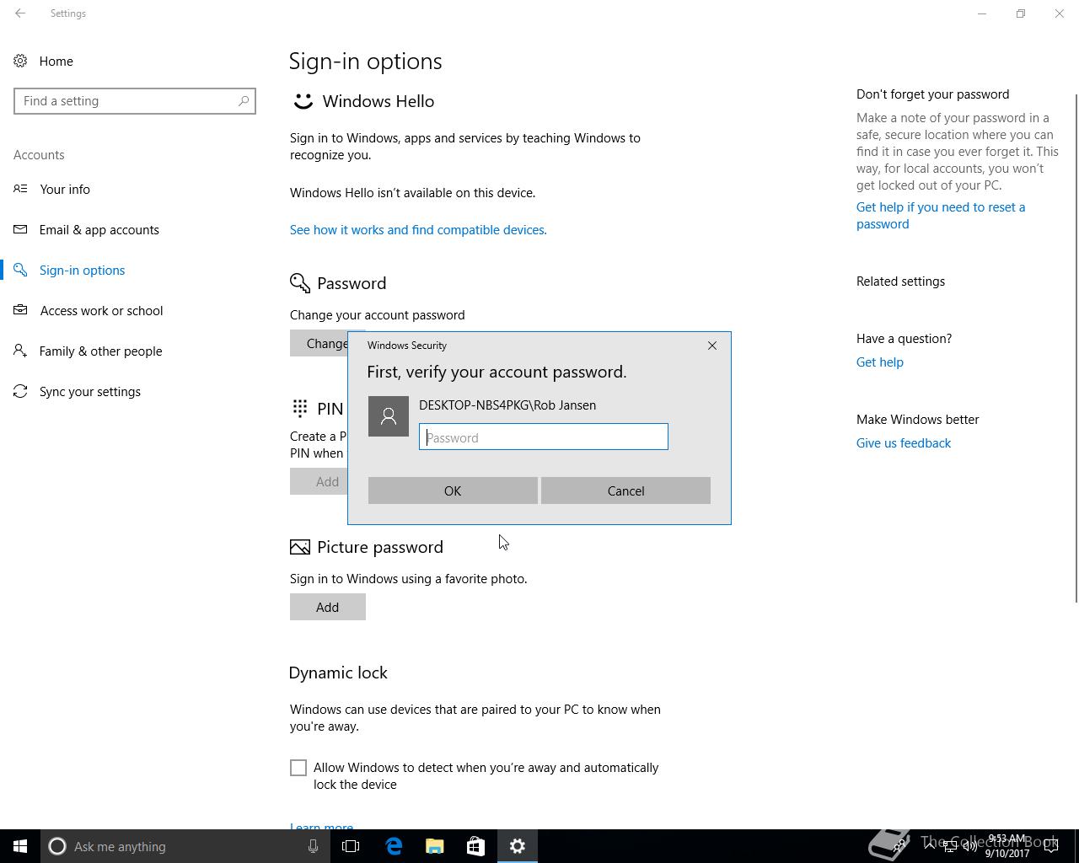
Task: Click the Windows Hello smiley icon
Action: pos(303,101)
